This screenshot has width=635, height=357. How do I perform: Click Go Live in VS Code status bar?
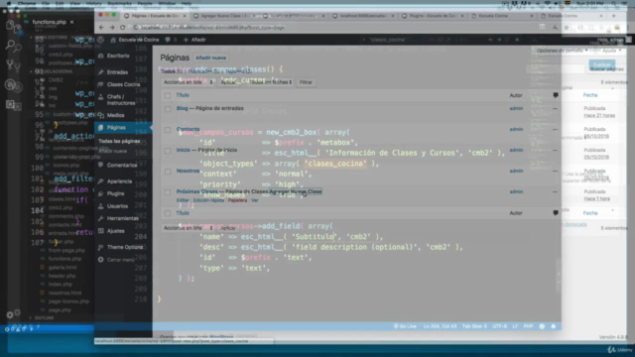405,326
